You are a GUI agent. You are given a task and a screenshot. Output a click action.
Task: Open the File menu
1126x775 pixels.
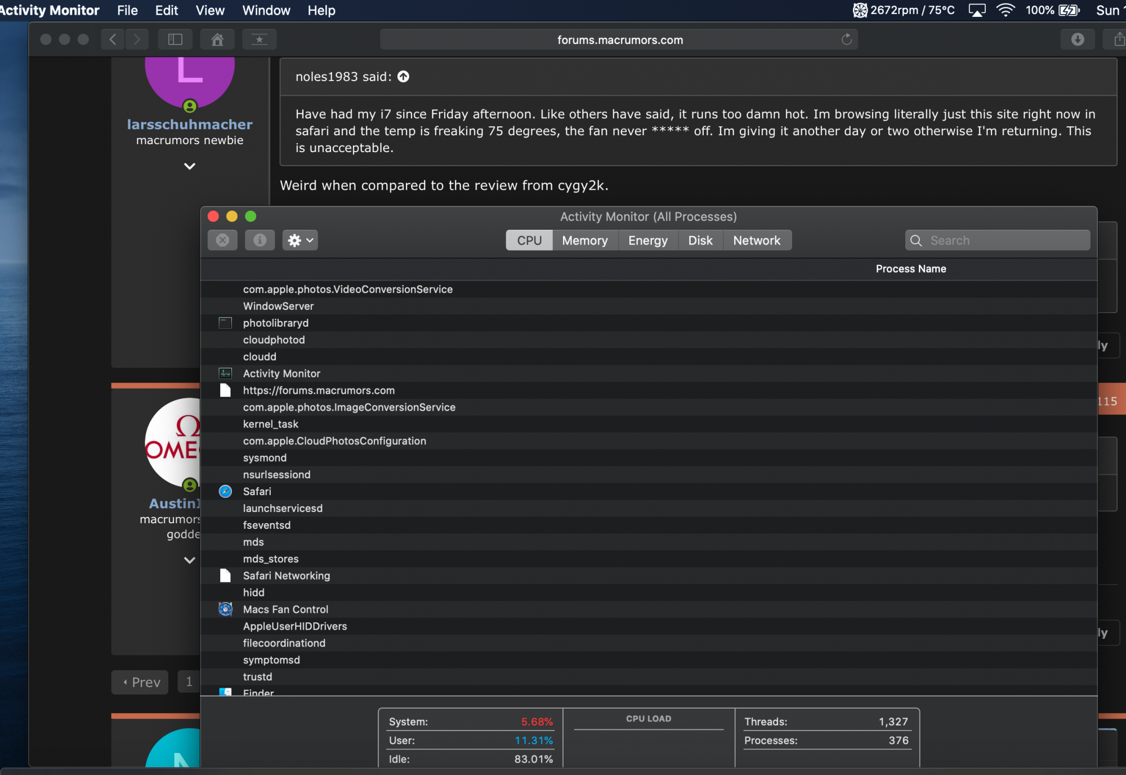127,10
